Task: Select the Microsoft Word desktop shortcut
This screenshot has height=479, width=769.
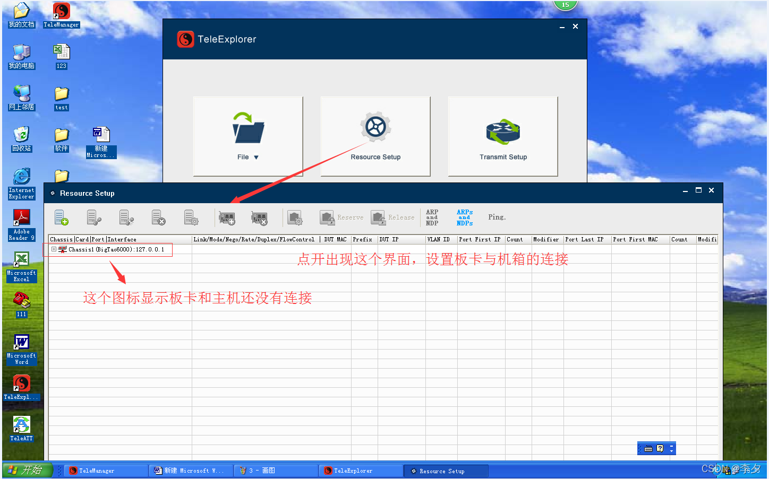Action: [x=22, y=349]
